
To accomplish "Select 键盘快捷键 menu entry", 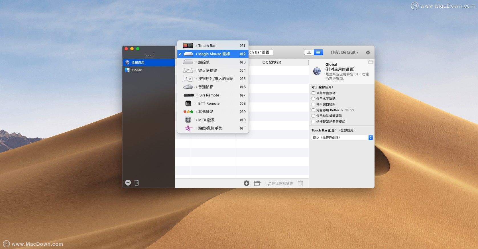I will [213, 70].
